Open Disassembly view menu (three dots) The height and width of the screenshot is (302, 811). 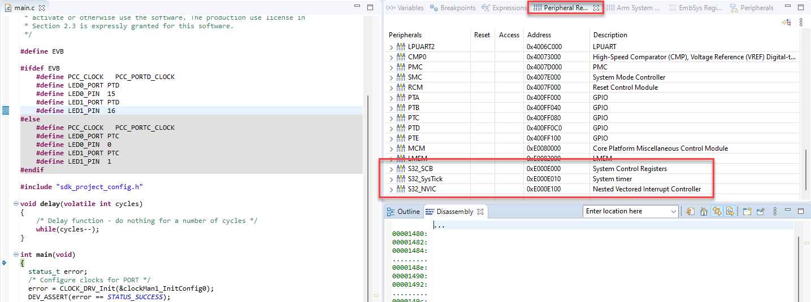point(774,212)
